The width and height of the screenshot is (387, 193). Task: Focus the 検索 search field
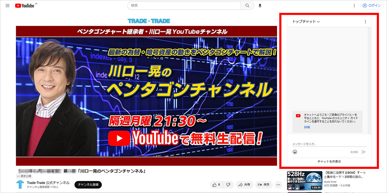click(184, 5)
